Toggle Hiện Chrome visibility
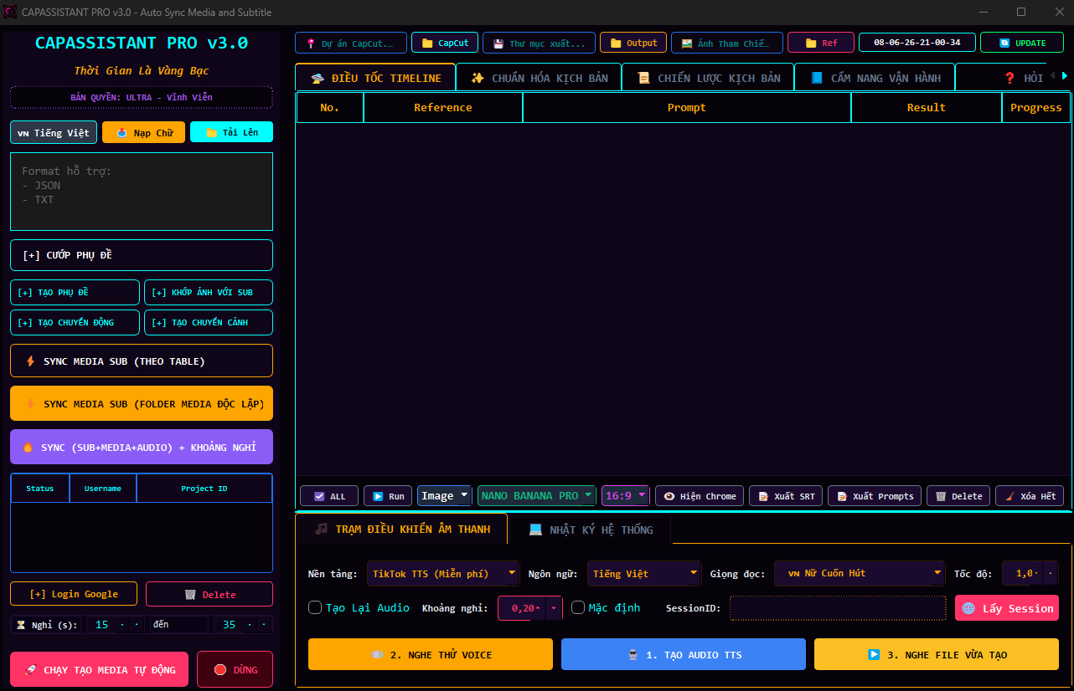The height and width of the screenshot is (691, 1074). coord(700,496)
